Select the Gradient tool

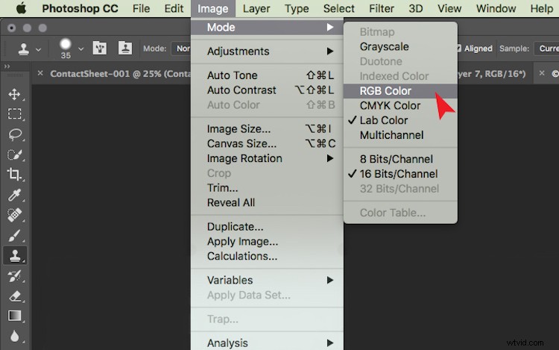tap(14, 316)
